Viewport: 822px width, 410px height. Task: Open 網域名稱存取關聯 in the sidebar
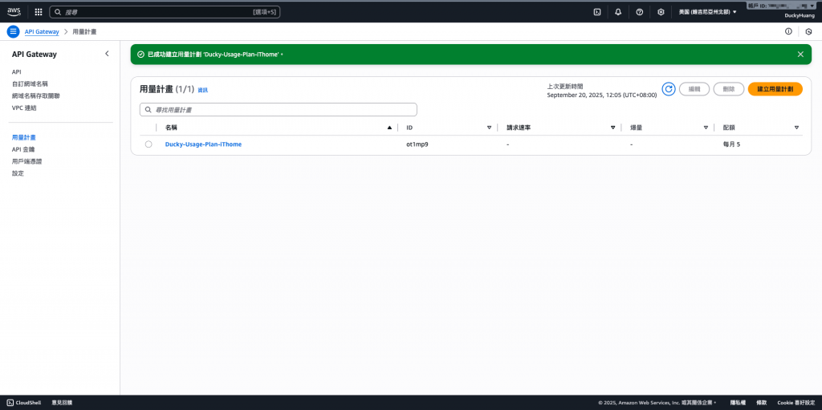[x=35, y=96]
